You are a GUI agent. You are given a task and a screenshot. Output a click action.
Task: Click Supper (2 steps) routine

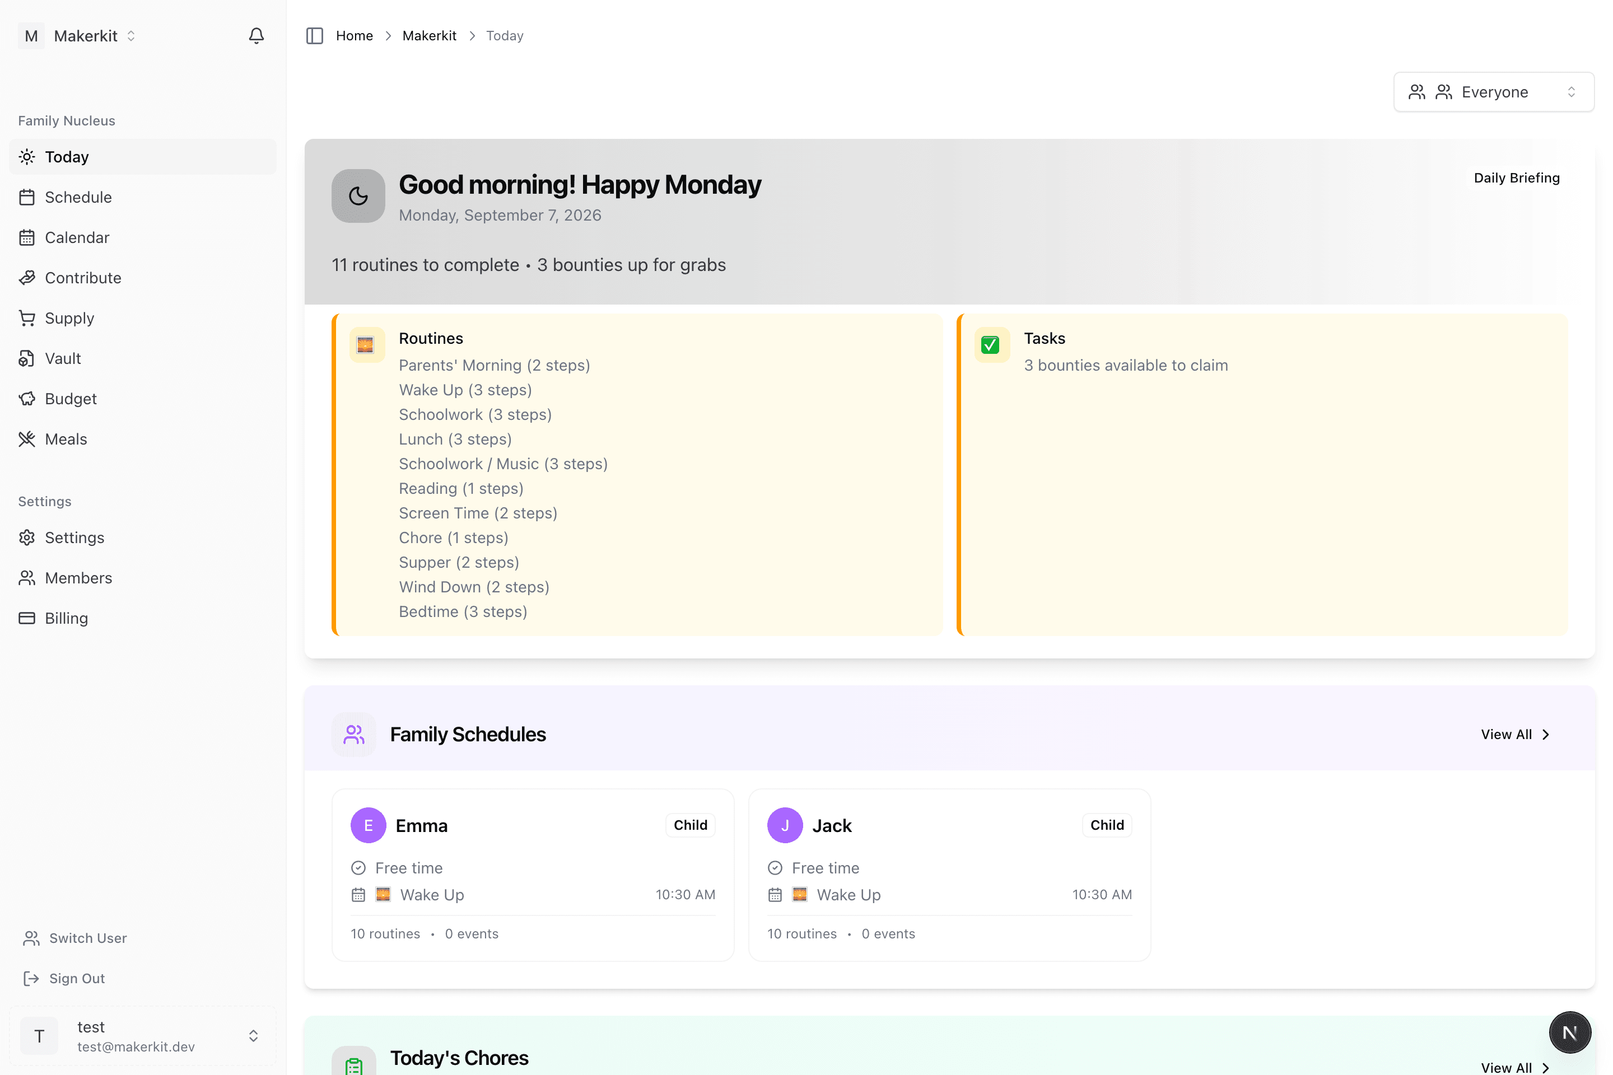(x=459, y=563)
